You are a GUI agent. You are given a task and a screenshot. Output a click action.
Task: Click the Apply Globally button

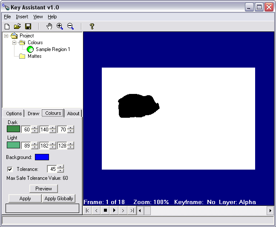pos(59,199)
